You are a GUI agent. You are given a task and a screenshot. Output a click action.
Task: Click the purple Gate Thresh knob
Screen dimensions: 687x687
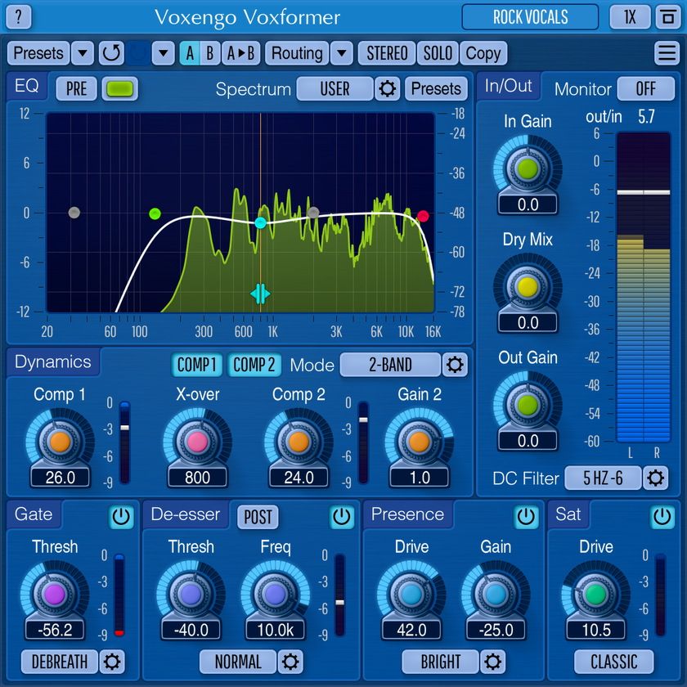coord(55,595)
